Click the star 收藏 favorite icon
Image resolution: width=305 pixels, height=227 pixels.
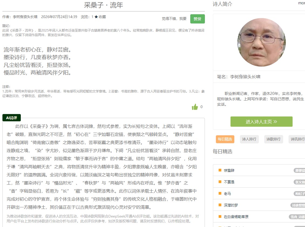coord(96,17)
